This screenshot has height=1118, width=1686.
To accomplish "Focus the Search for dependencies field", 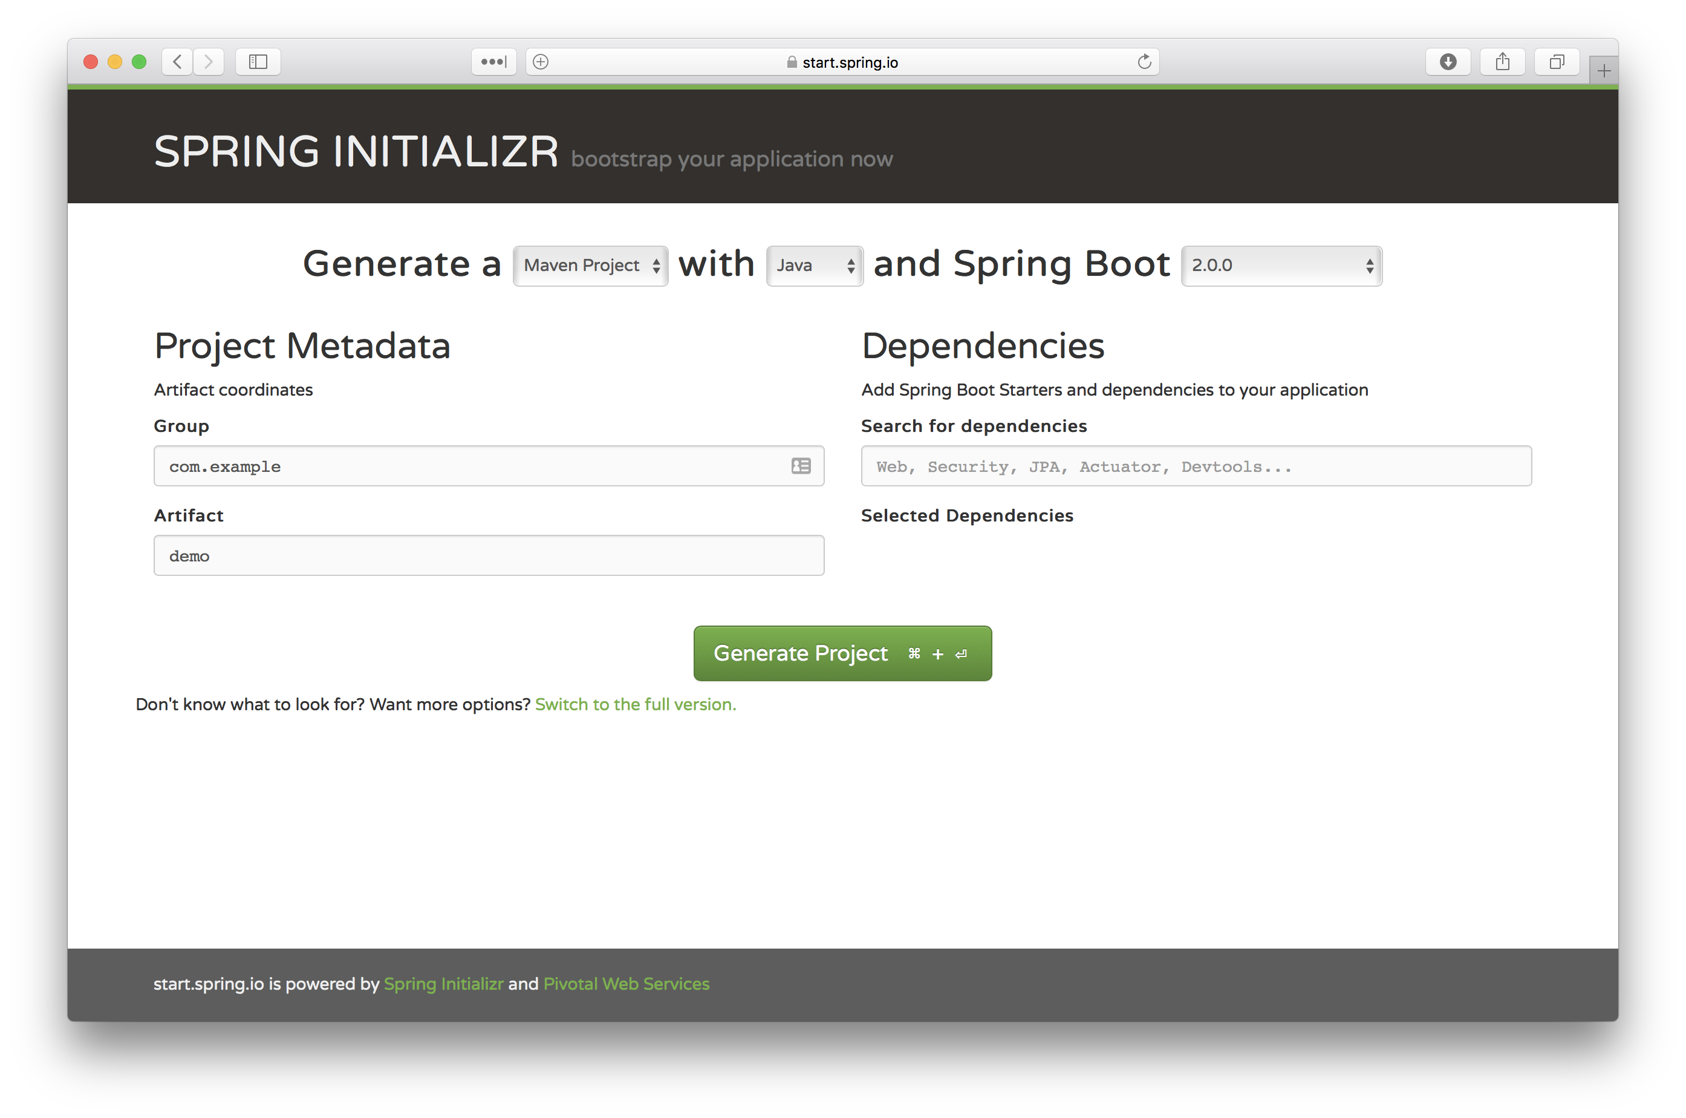I will [1196, 466].
